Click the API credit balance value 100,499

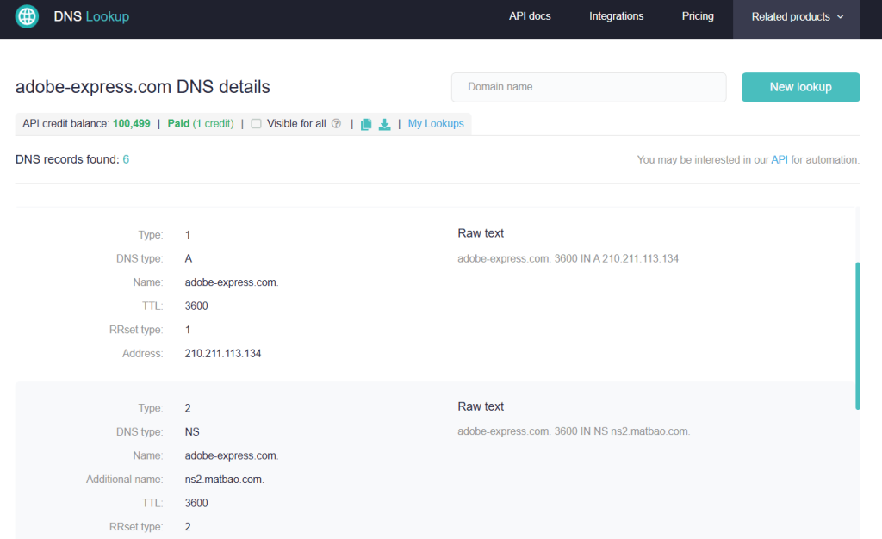click(x=132, y=124)
